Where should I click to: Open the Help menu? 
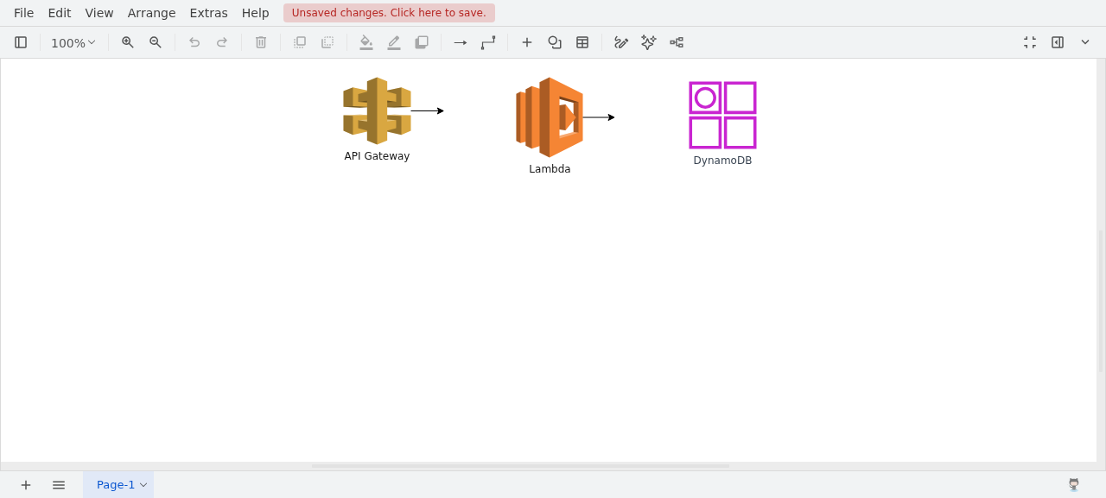256,13
